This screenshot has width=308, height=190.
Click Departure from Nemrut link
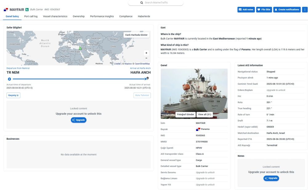pos(18,68)
